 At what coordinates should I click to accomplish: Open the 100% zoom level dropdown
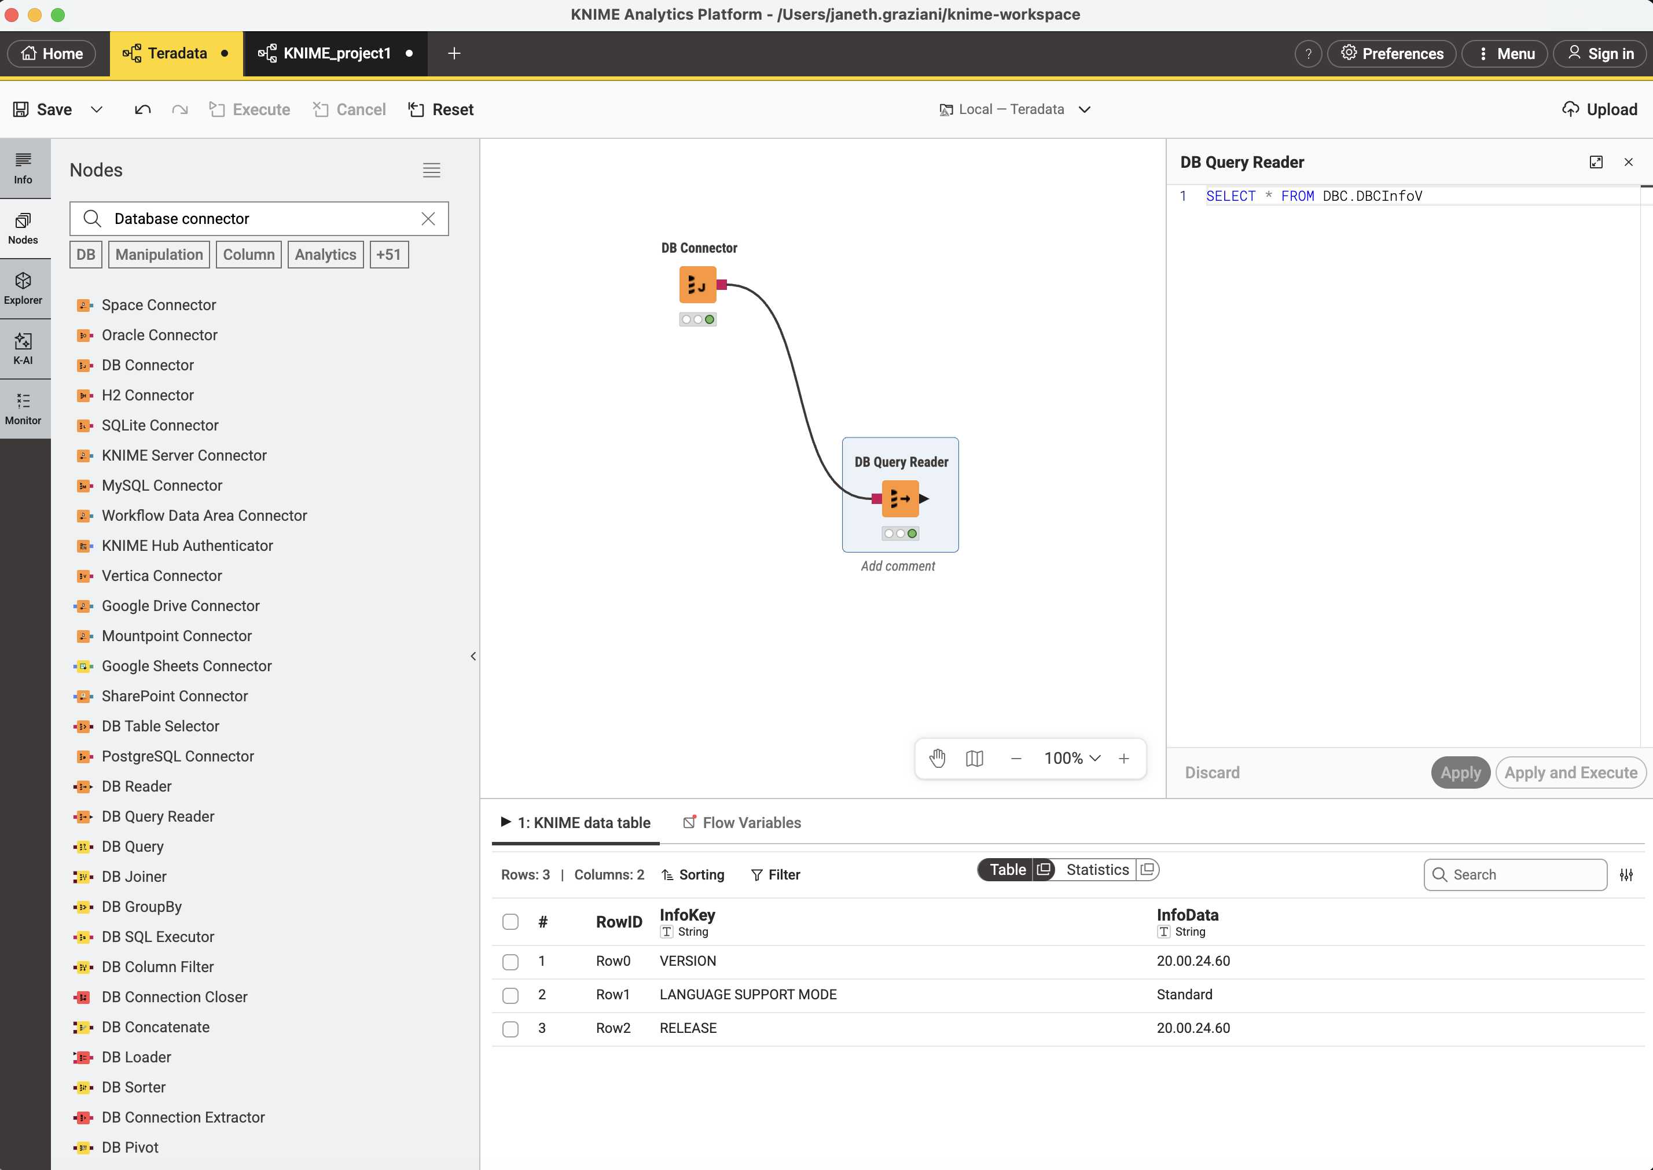click(x=1073, y=758)
